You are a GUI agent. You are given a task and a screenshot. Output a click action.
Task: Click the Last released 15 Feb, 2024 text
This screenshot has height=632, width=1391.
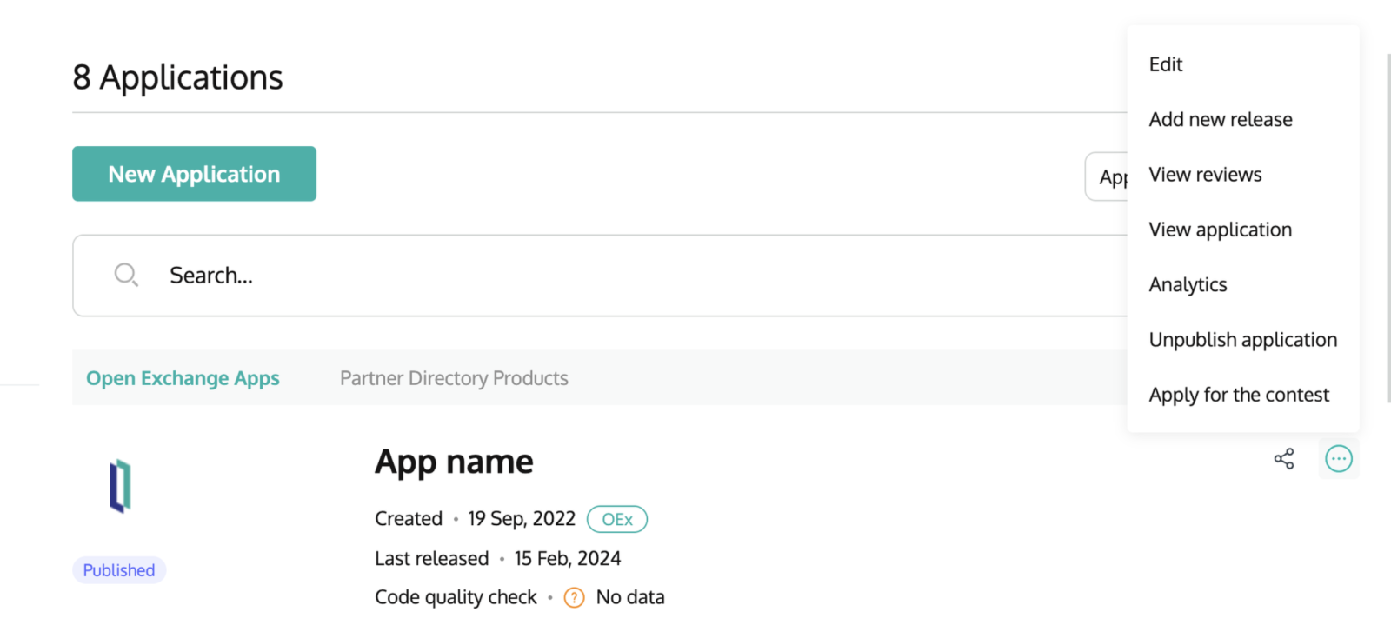pyautogui.click(x=497, y=558)
